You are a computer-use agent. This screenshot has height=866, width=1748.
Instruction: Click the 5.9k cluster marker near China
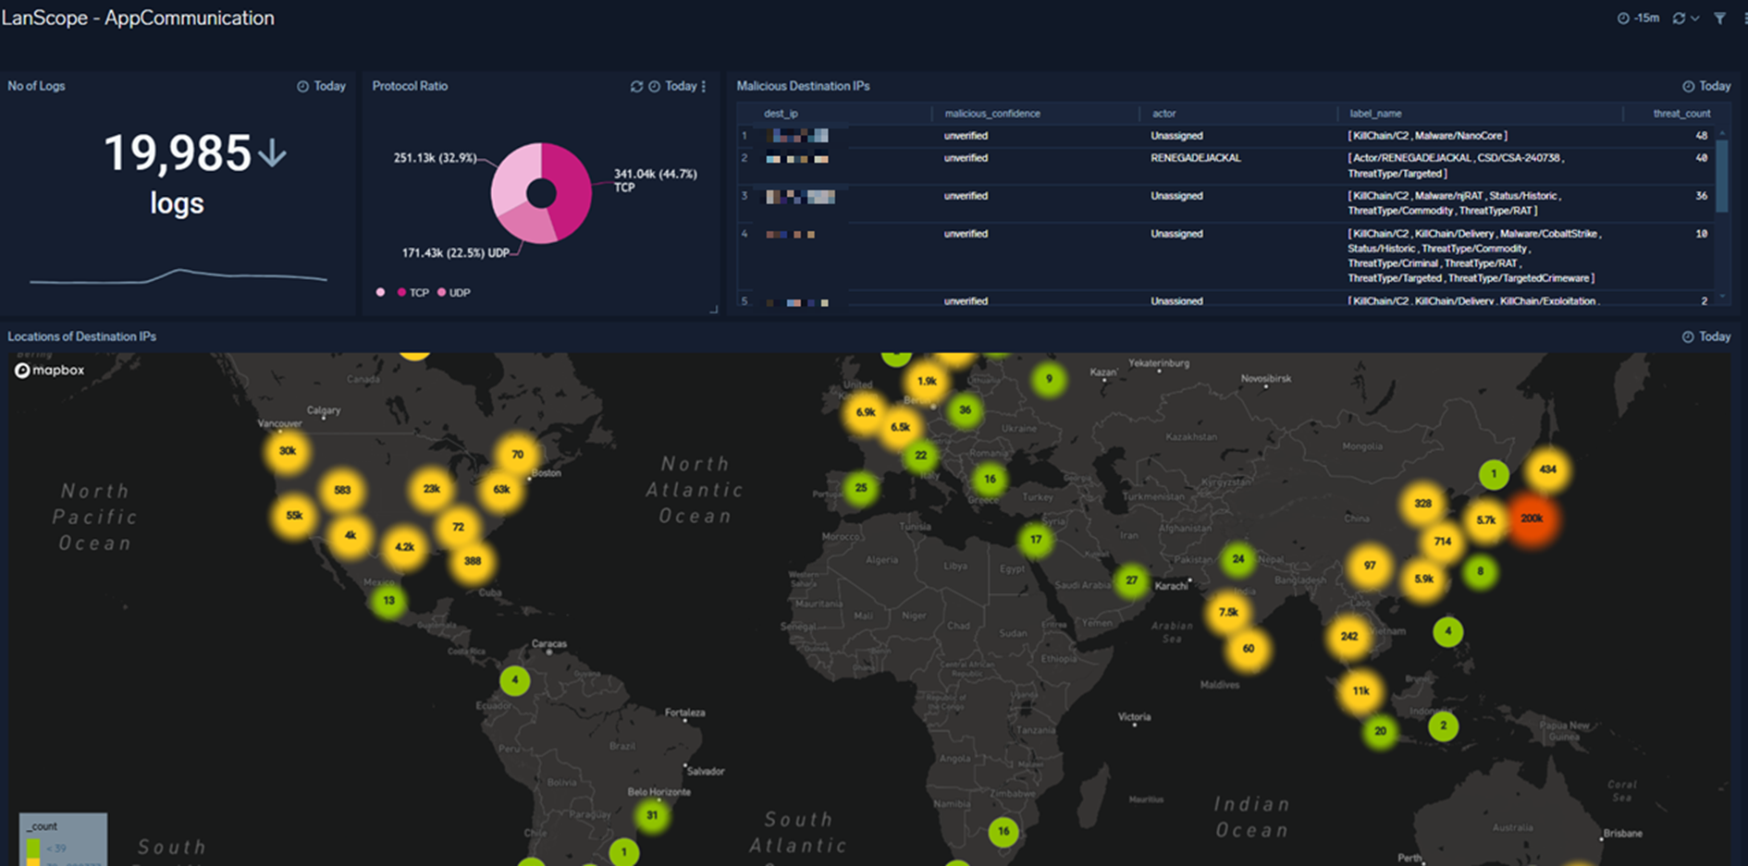[1423, 579]
